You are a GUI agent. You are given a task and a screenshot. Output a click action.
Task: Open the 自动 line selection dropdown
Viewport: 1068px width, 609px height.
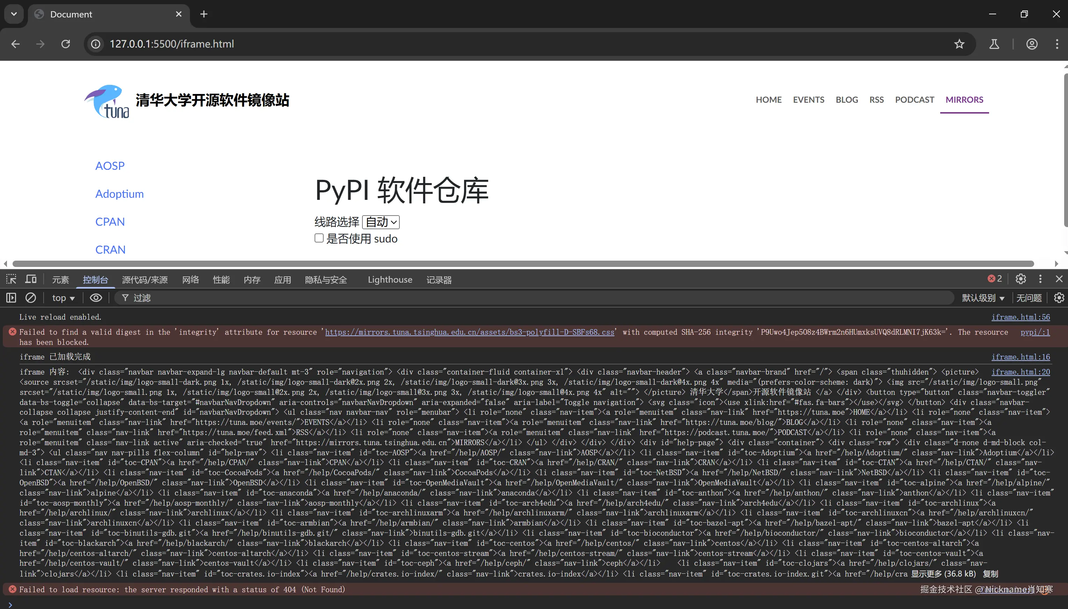tap(380, 222)
